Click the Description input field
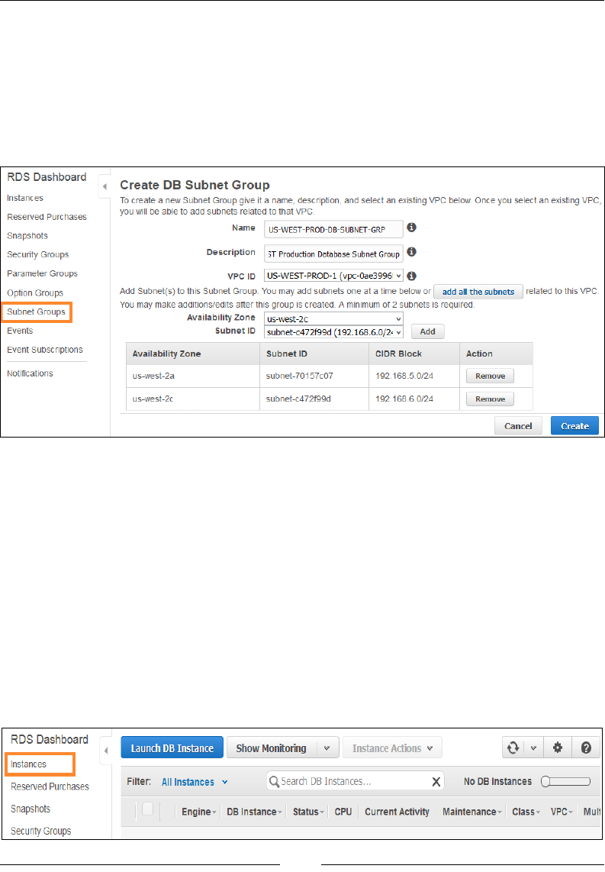 coord(333,254)
